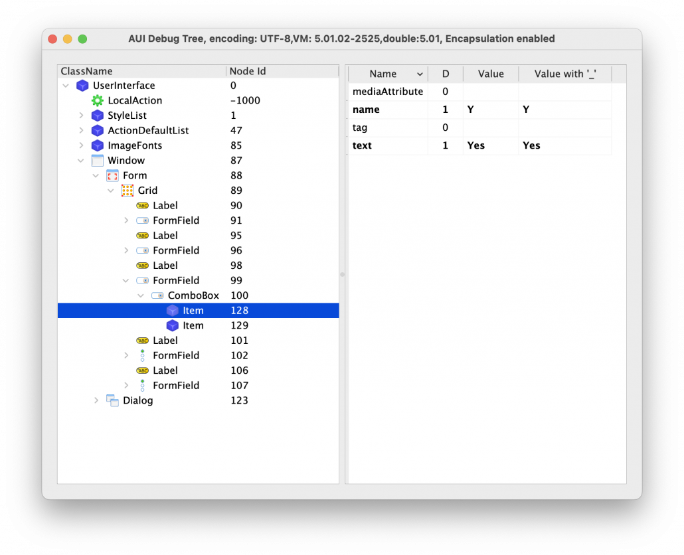Select the name attribute row

[480, 110]
